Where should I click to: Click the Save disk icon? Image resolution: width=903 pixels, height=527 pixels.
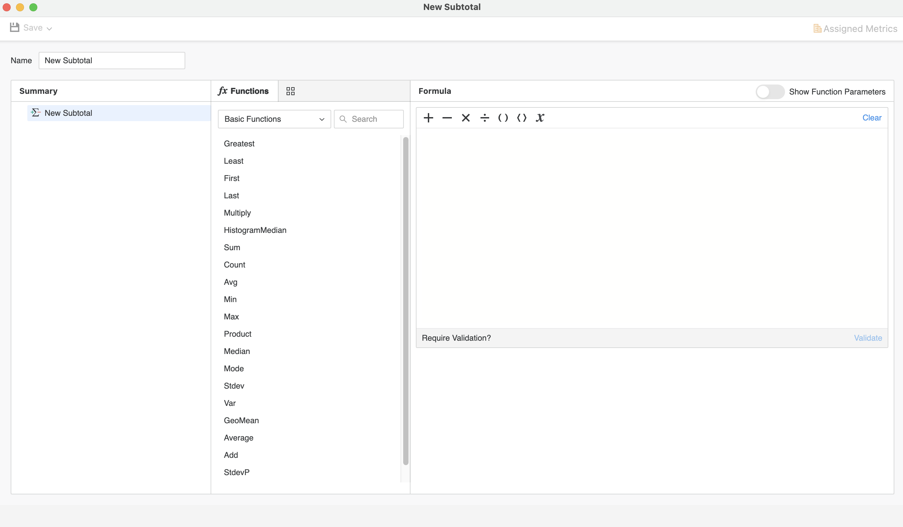[x=15, y=28]
